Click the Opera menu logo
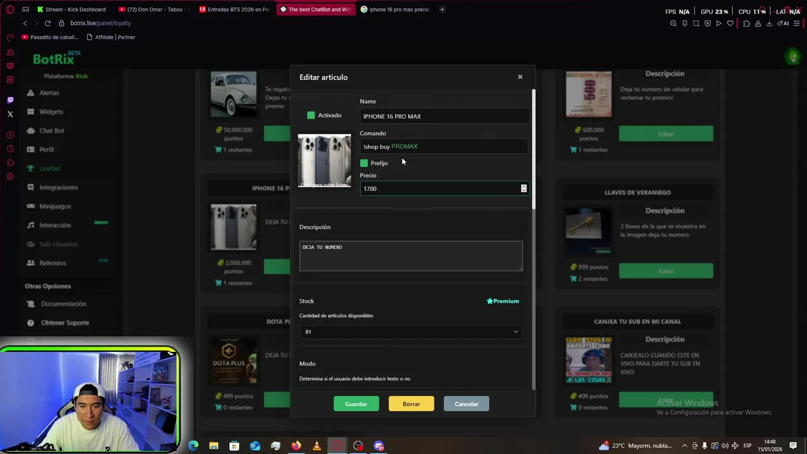The height and width of the screenshot is (454, 807). [x=10, y=9]
